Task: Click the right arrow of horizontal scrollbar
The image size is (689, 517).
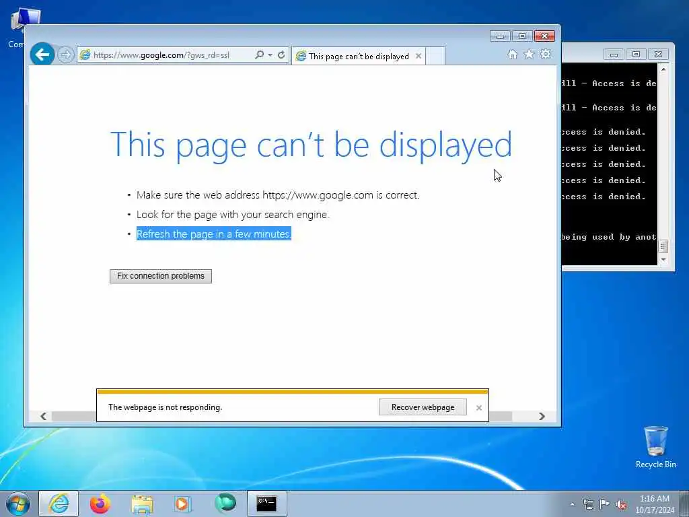Action: coord(542,416)
